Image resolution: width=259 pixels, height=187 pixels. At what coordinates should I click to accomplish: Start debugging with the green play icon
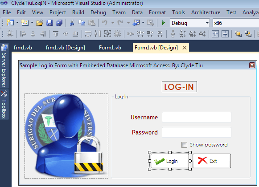point(163,23)
